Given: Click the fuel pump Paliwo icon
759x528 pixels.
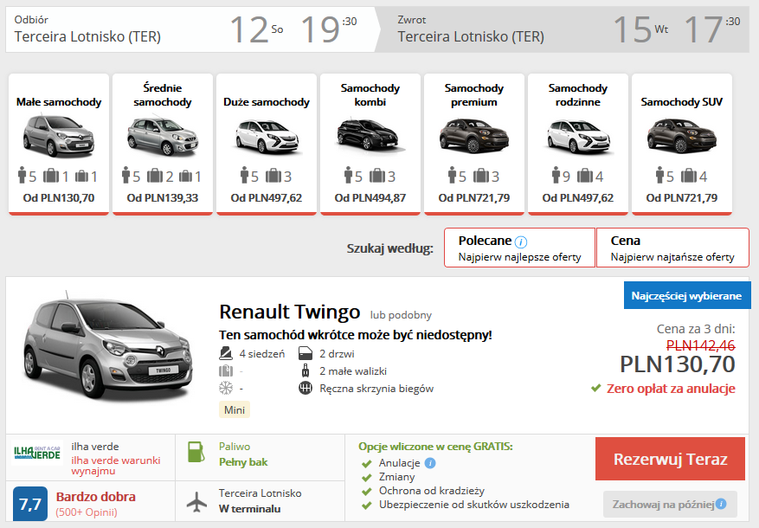Looking at the screenshot, I should pos(196,452).
